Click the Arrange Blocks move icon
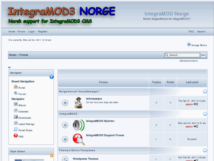Screen dimensions: 214x161 (x=189, y=45)
